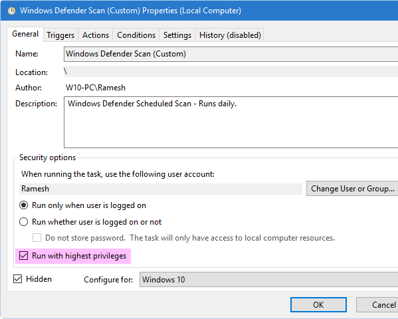Screen dimensions: 398x319
Task: Click the dialog title bar text
Action: (130, 11)
